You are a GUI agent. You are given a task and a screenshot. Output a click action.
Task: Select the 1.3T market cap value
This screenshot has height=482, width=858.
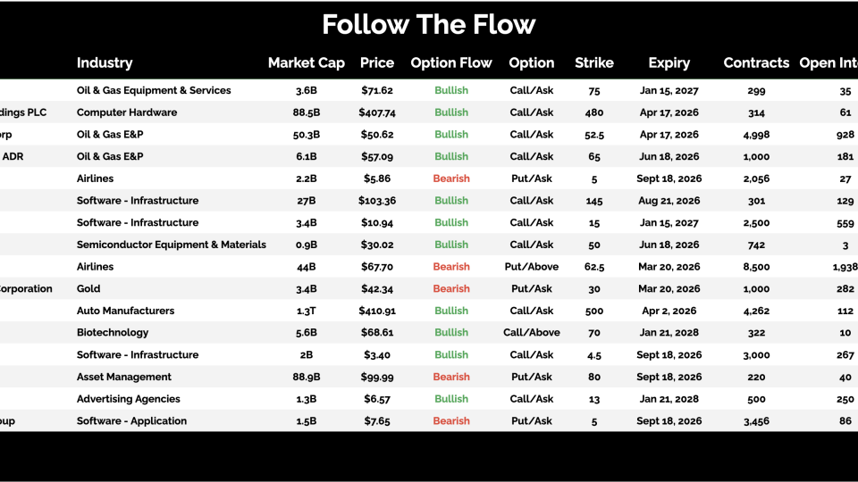point(307,311)
